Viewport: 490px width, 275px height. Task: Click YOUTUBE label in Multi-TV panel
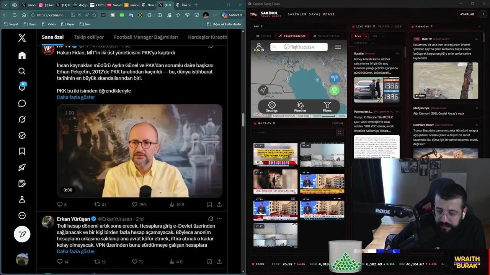tap(338, 123)
